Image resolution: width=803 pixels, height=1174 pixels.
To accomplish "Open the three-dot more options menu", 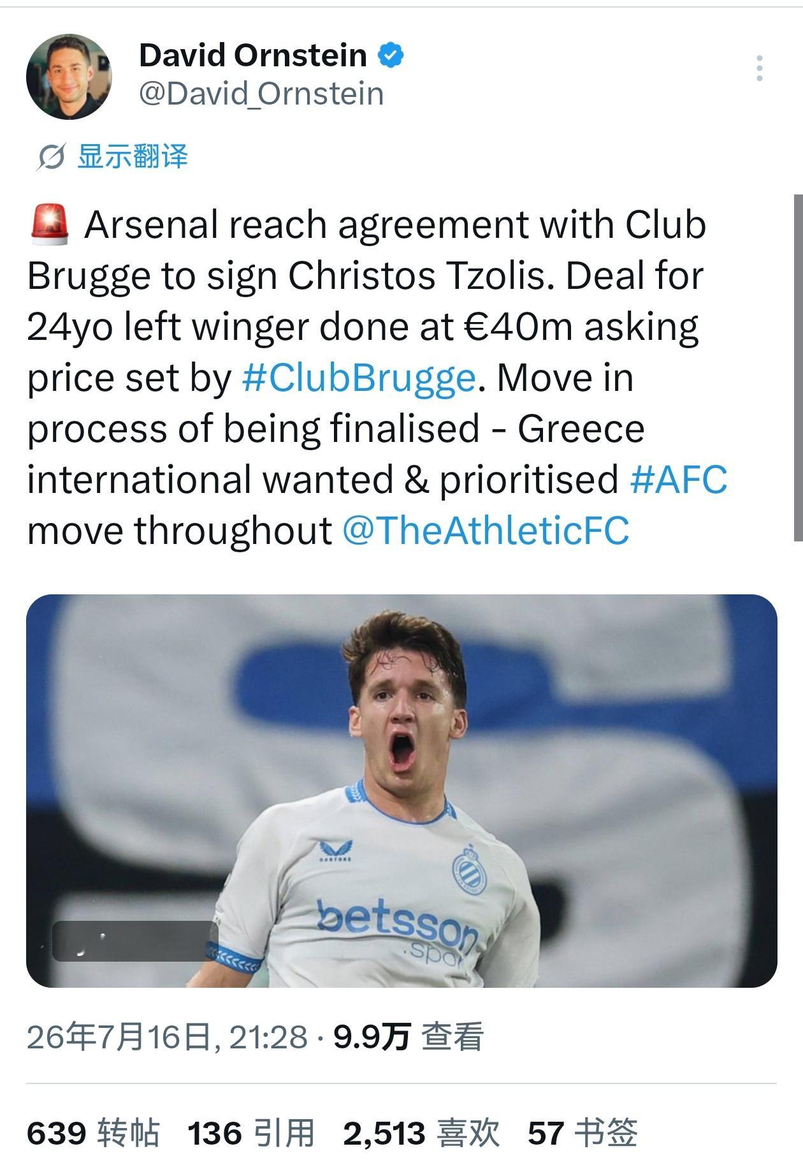I will [759, 68].
